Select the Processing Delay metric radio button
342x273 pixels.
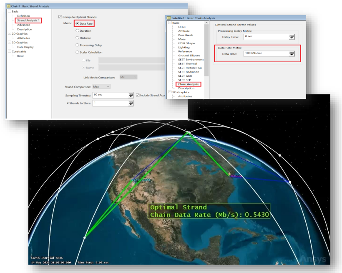tap(77, 45)
